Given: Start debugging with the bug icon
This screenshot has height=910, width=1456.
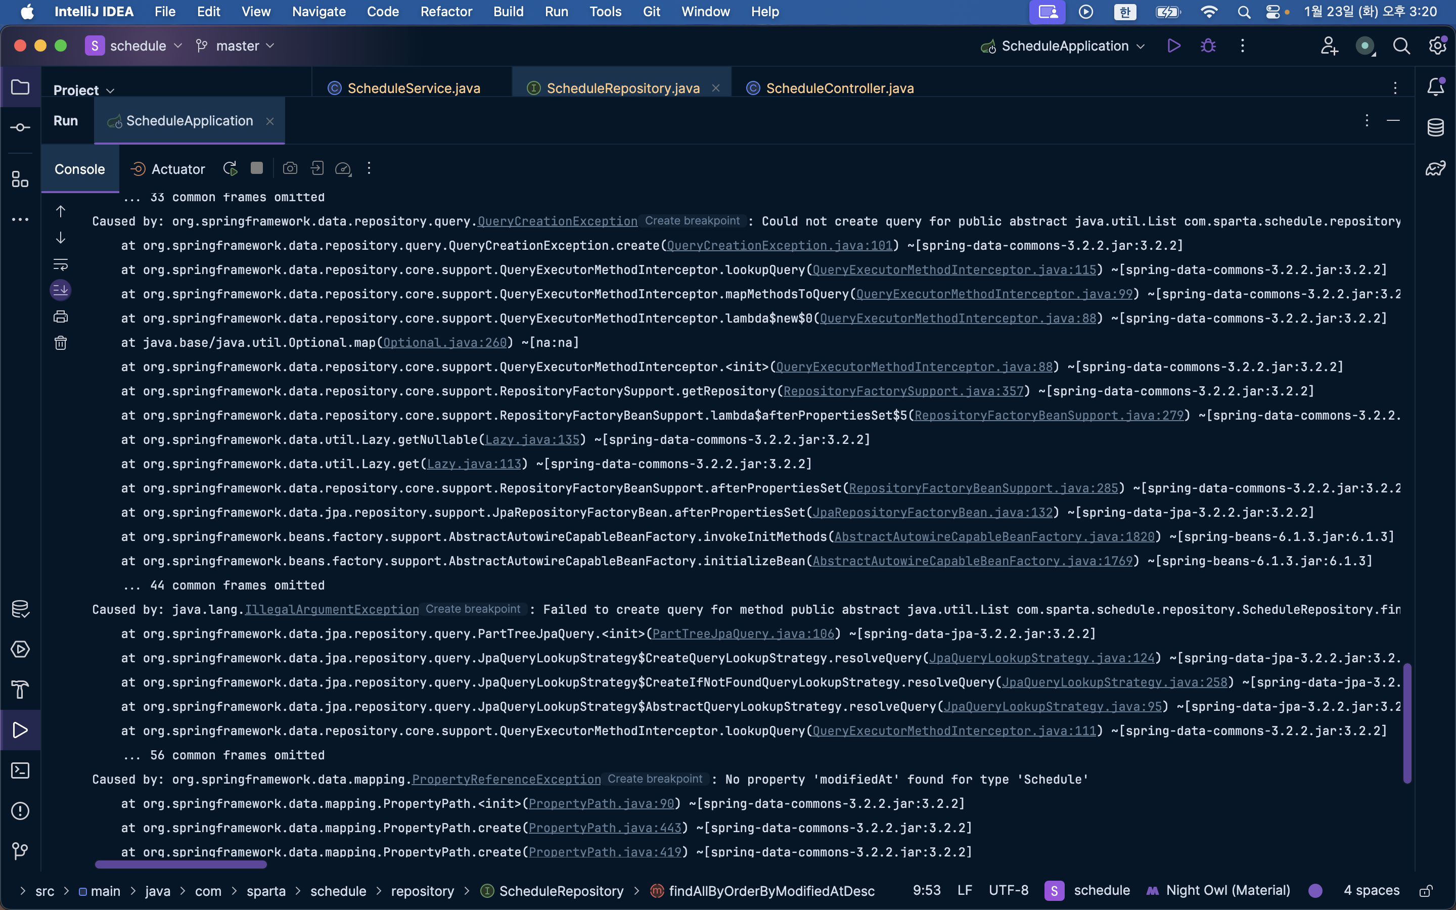Looking at the screenshot, I should pos(1208,45).
